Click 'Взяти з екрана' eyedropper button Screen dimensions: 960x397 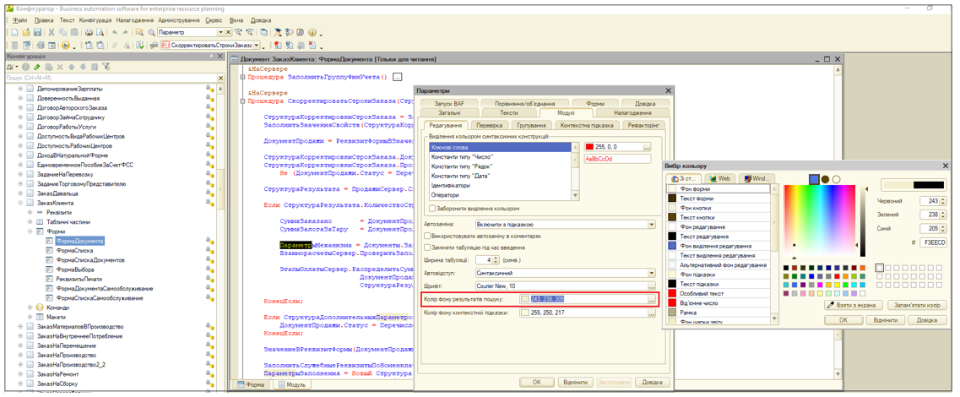[x=854, y=305]
